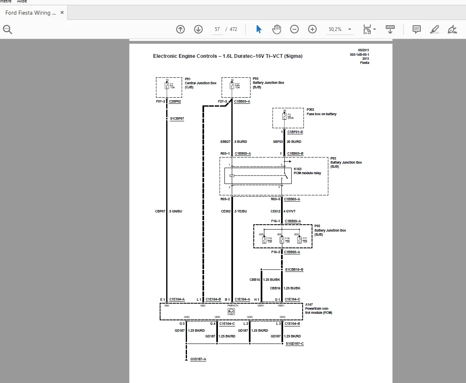Click the S1GD187-C splice label
This screenshot has height=383, width=466.
(x=295, y=344)
